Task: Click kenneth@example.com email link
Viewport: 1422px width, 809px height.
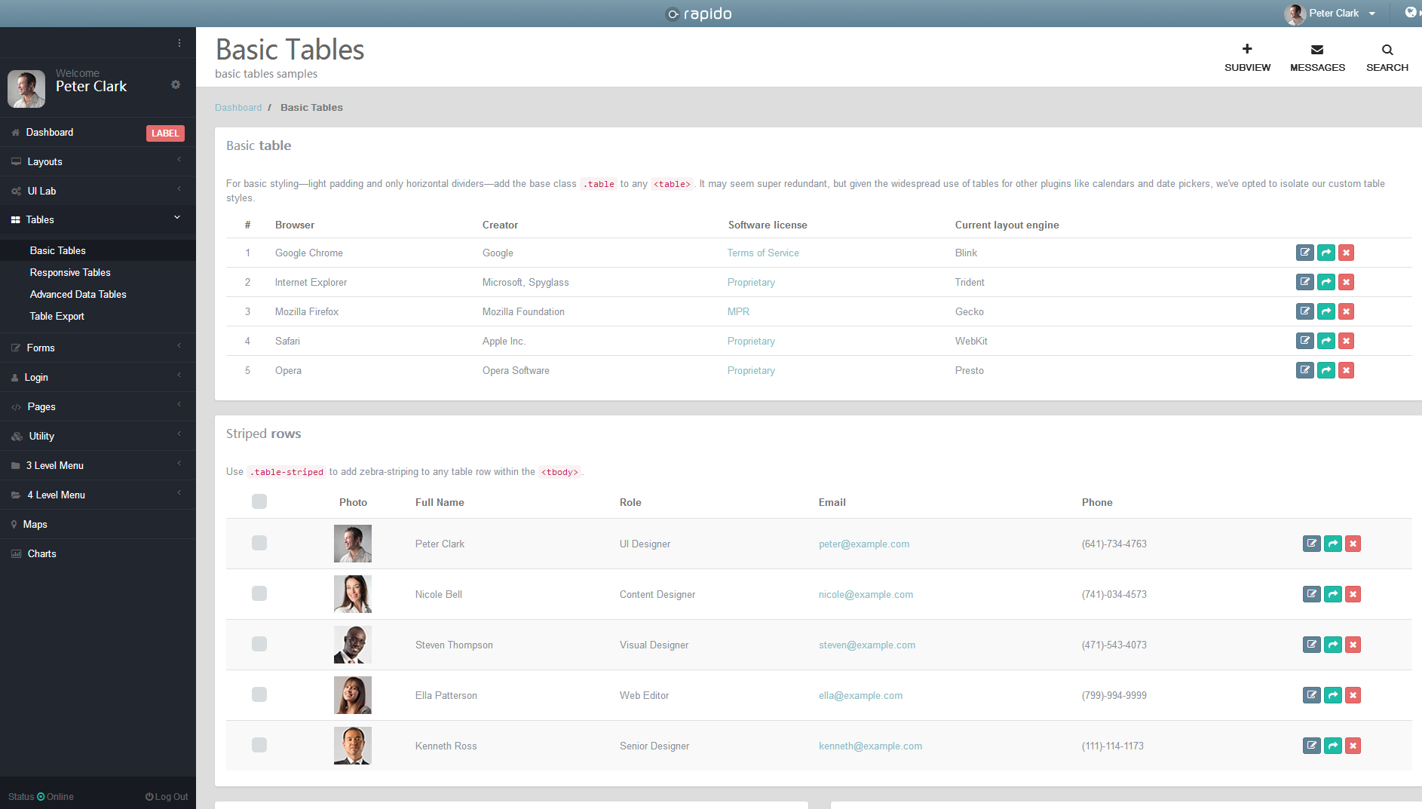Action: [x=870, y=746]
